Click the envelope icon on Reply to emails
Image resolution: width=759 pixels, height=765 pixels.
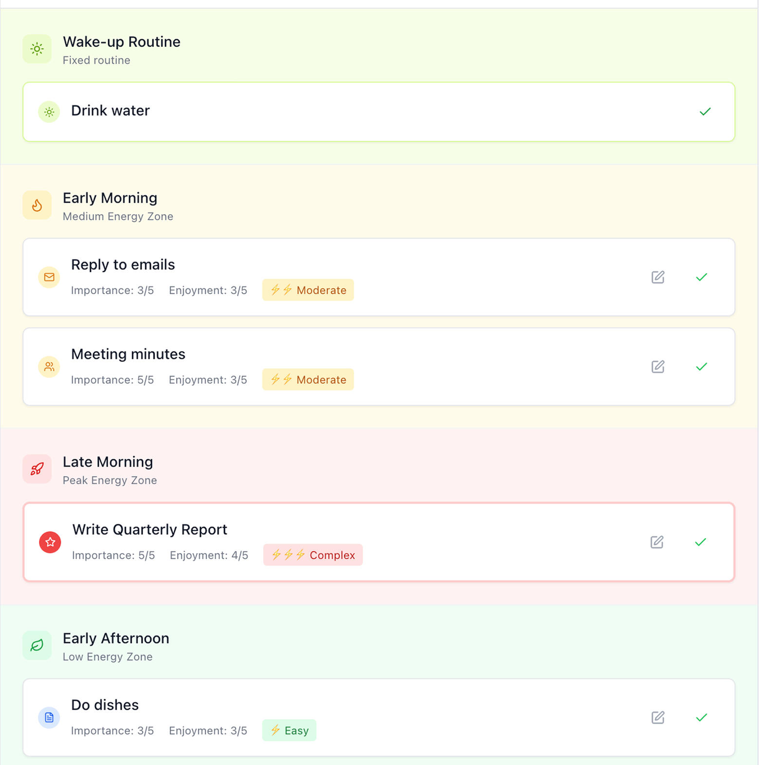tap(49, 277)
